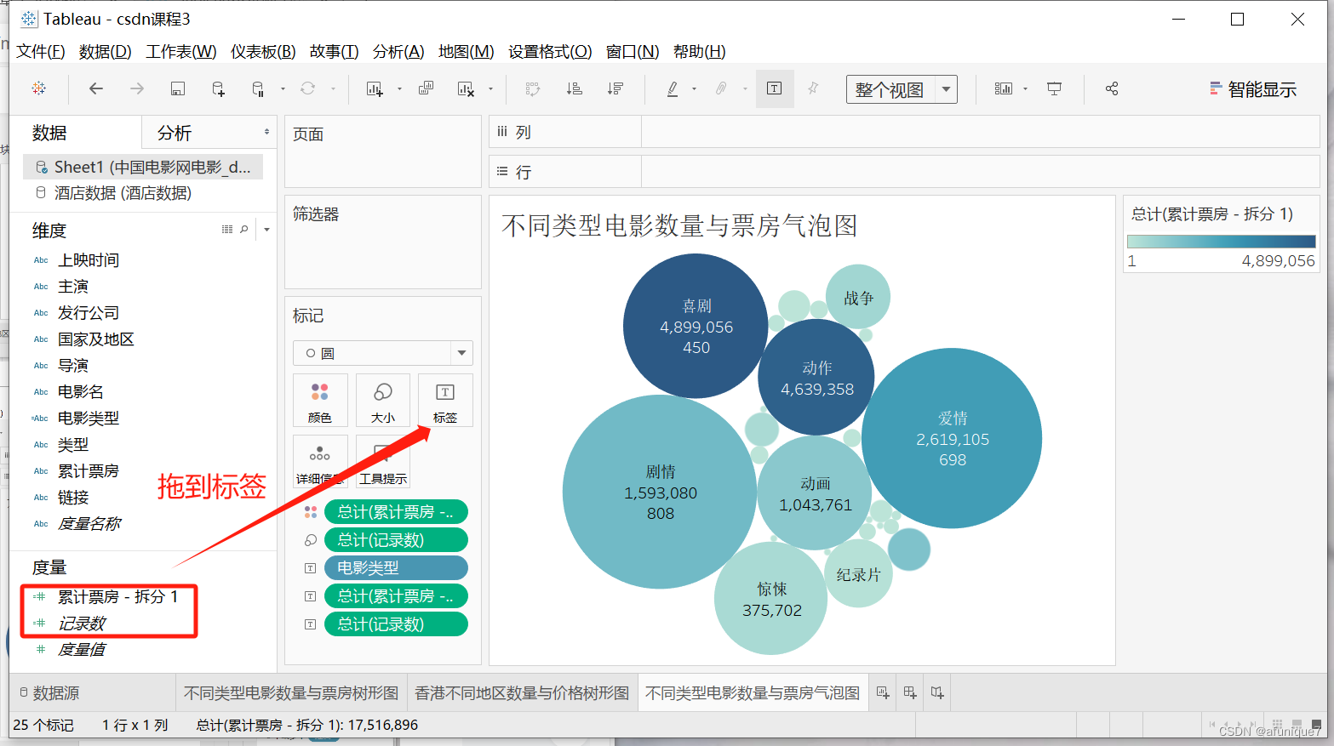Click the swap rows and columns icon
This screenshot has width=1334, height=746.
click(x=533, y=88)
